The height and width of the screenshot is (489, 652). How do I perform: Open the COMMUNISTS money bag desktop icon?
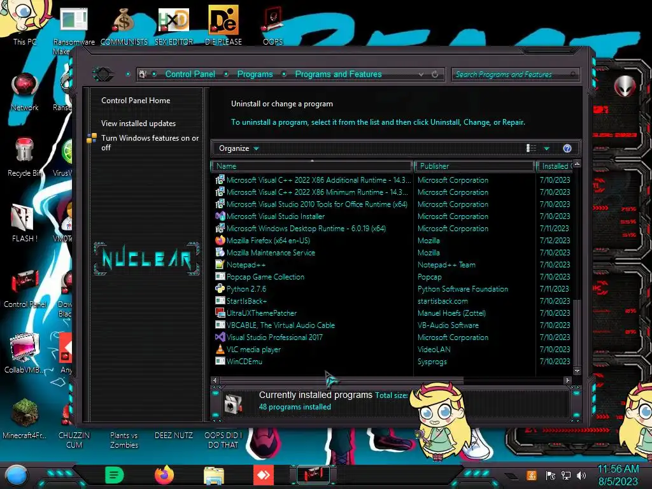pyautogui.click(x=124, y=25)
